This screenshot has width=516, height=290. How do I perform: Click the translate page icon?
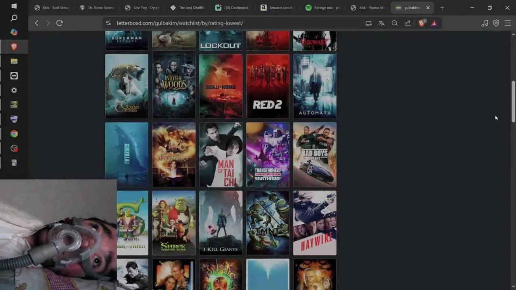click(381, 23)
